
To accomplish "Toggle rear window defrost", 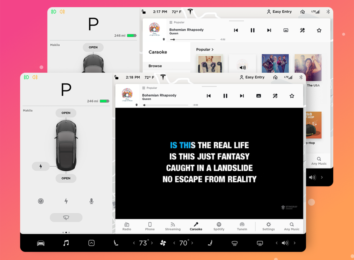I will [x=260, y=243].
